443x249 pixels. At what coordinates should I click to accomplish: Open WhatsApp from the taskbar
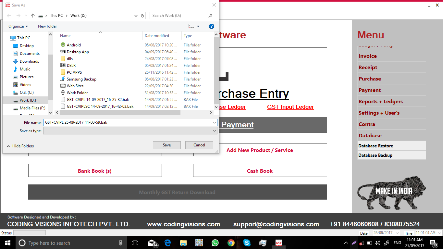point(215,243)
